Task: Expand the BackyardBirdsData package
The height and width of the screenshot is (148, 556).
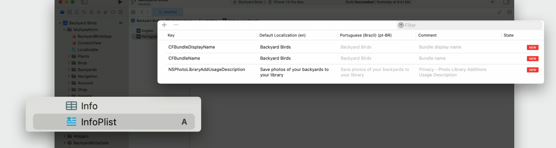Action: click(x=65, y=143)
